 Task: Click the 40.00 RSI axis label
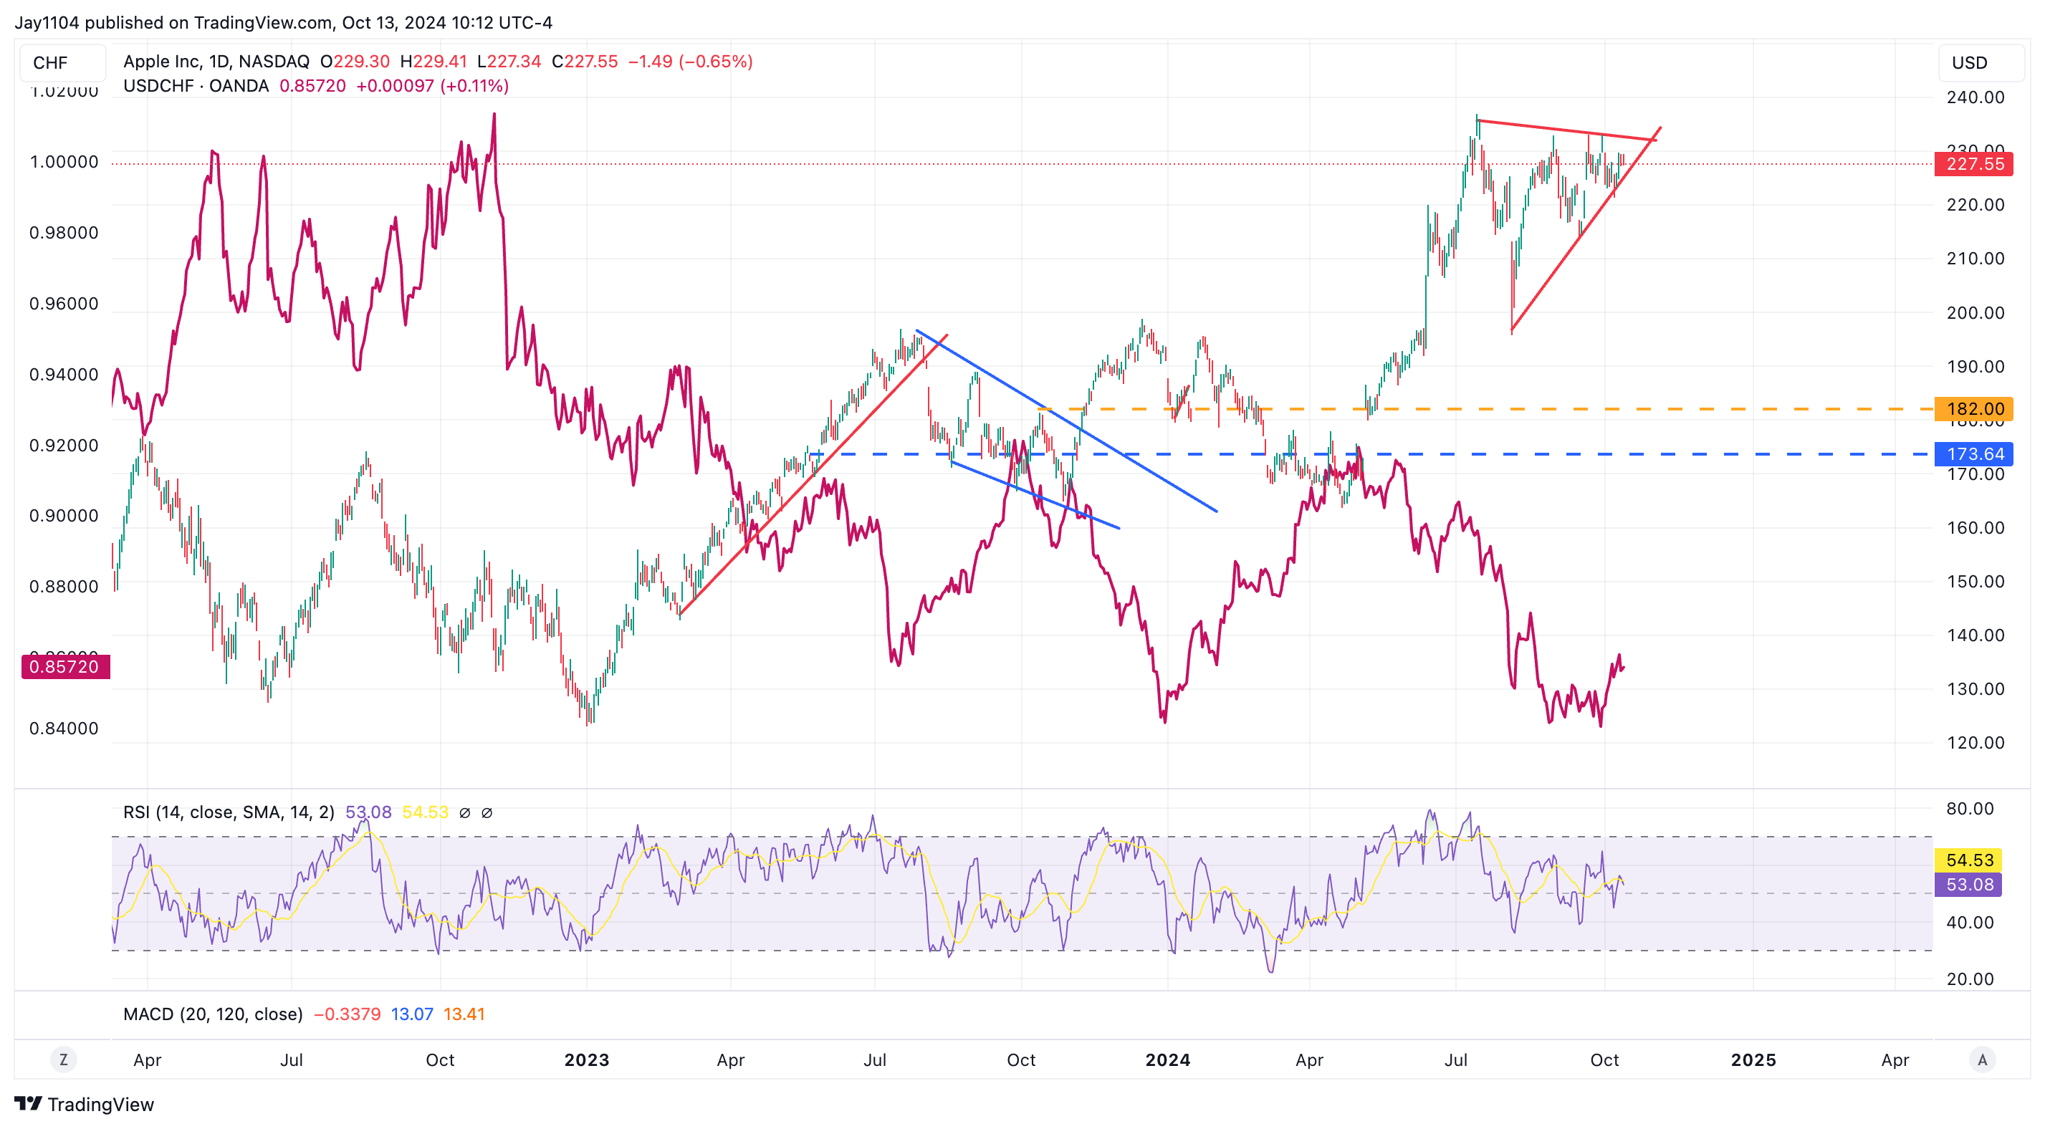[x=1970, y=922]
